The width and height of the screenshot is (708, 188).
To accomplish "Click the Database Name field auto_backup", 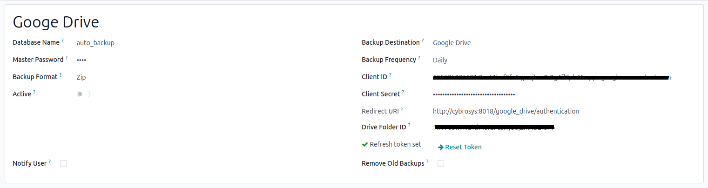I will tap(95, 43).
